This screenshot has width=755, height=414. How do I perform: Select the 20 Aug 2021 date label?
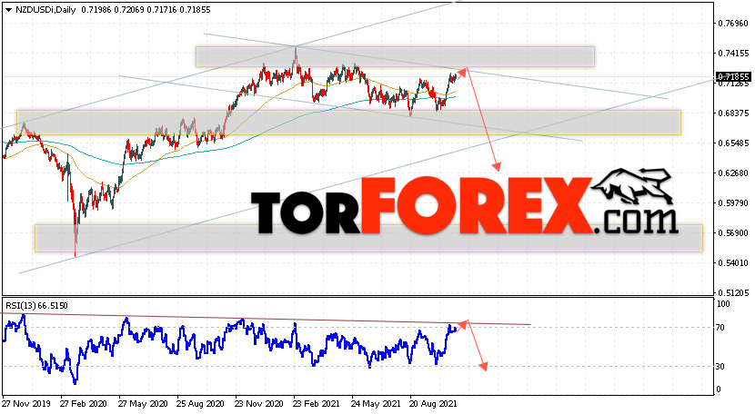pos(433,404)
